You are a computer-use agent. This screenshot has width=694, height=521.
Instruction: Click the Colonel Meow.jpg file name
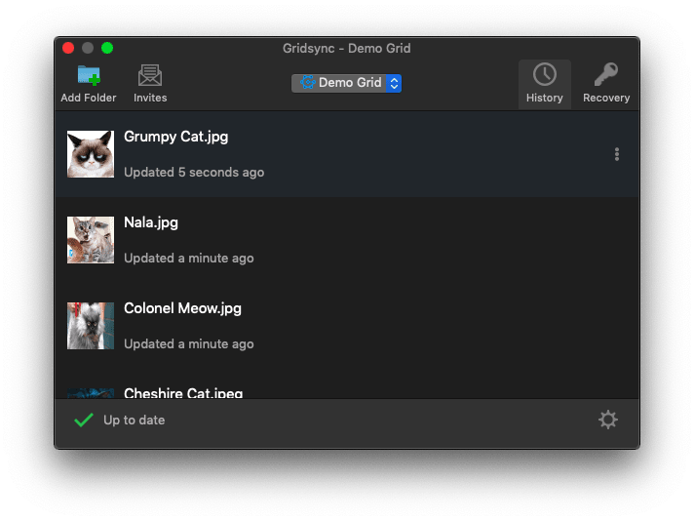183,308
